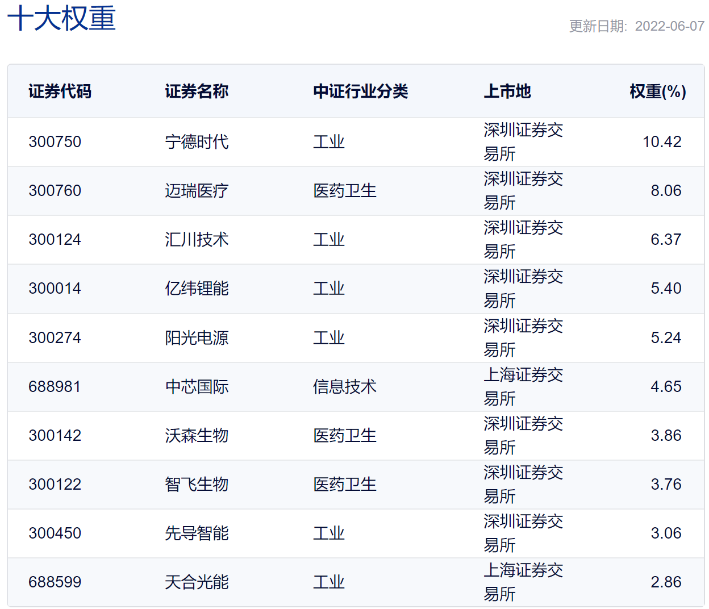This screenshot has height=609, width=709.
Task: Select weight value 3.06
Action: tap(666, 533)
